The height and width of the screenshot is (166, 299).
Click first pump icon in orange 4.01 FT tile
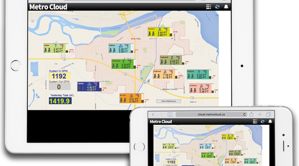121,100
